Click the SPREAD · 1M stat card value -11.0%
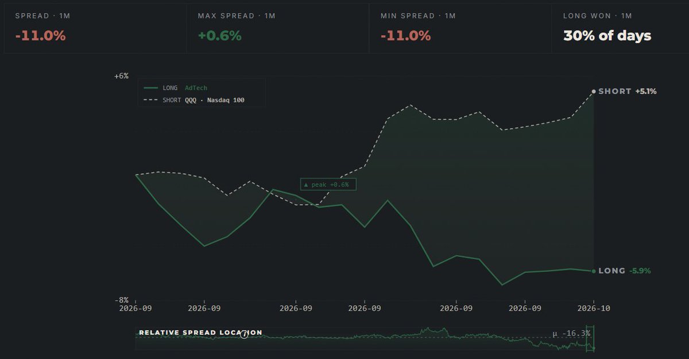Screen dimensions: 689x359 [41, 36]
